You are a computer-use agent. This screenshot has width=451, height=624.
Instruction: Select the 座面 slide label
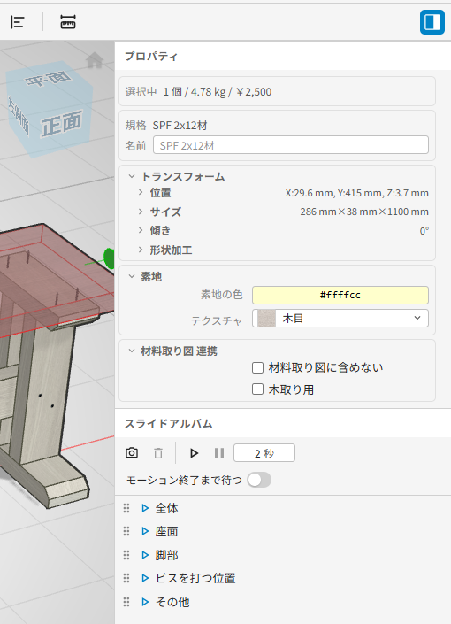(x=166, y=531)
